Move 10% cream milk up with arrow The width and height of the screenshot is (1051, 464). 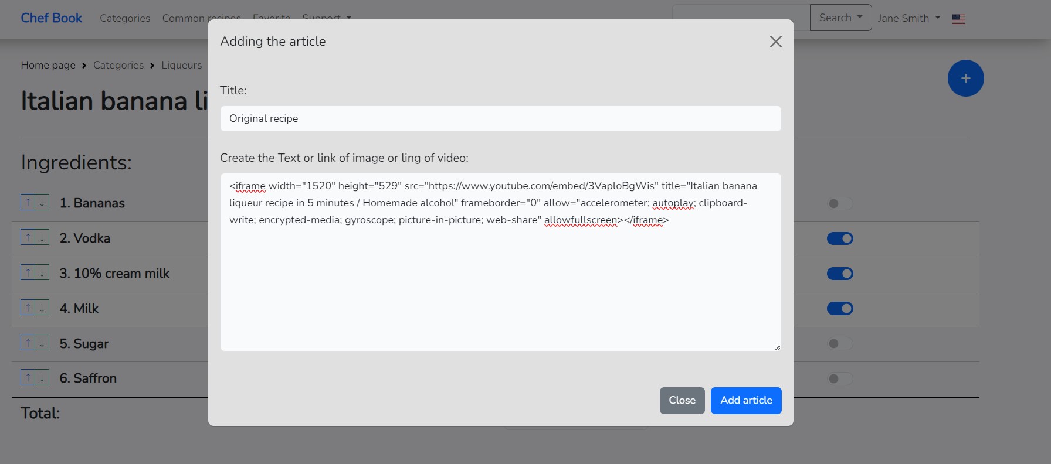(x=28, y=273)
